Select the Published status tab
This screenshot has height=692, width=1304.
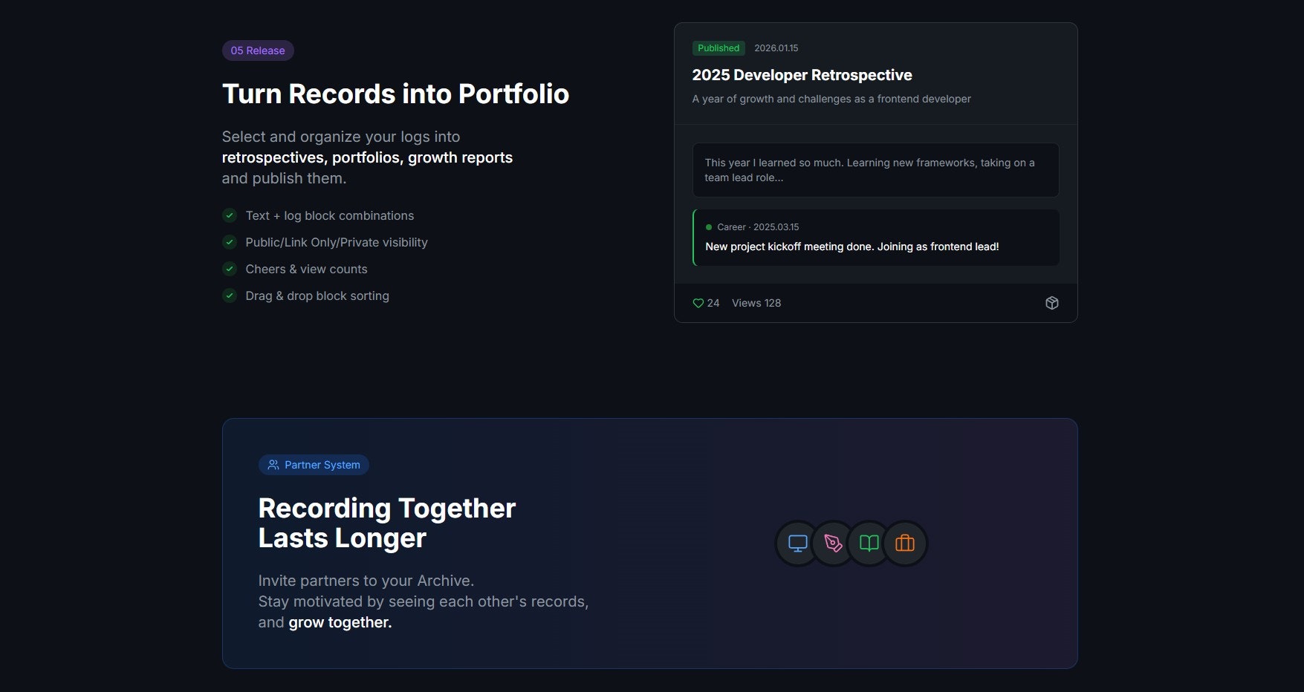pyautogui.click(x=718, y=48)
